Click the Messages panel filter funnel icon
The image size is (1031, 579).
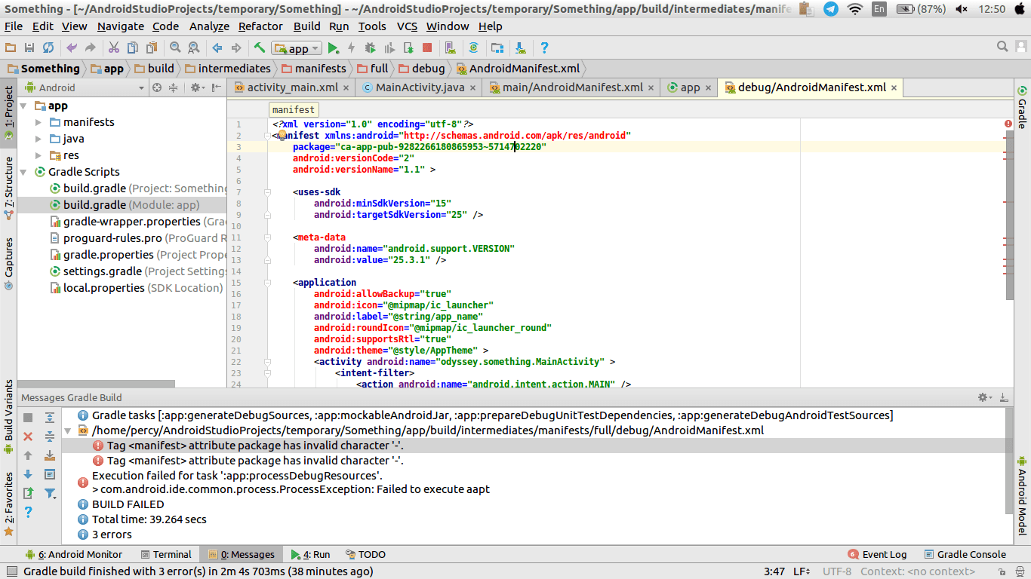(x=50, y=494)
